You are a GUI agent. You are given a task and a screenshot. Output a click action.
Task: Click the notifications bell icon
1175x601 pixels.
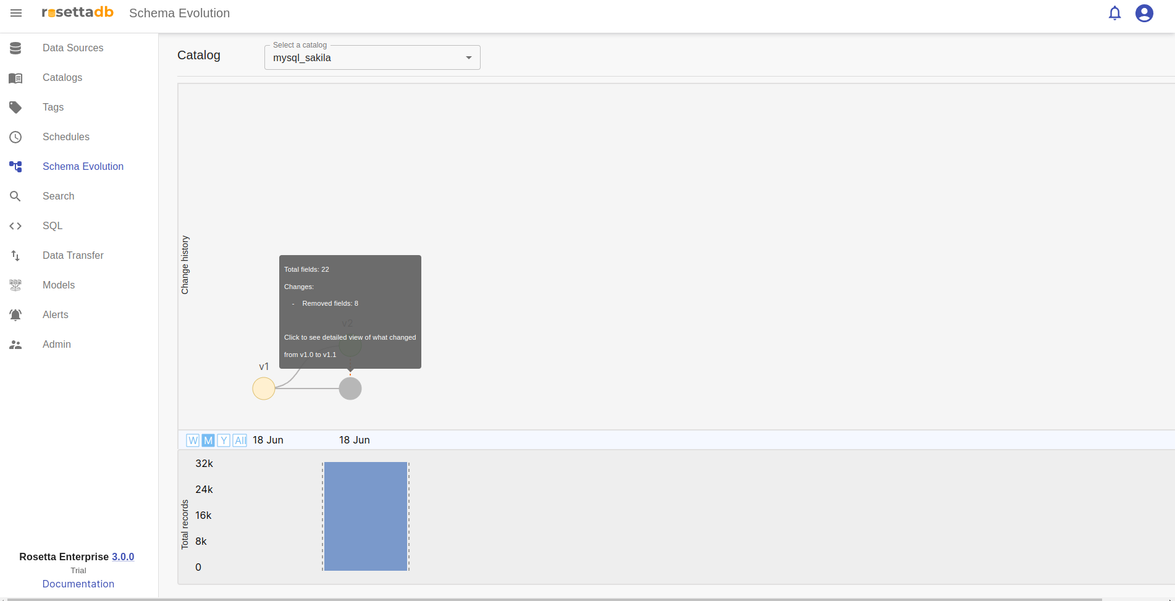[1114, 13]
